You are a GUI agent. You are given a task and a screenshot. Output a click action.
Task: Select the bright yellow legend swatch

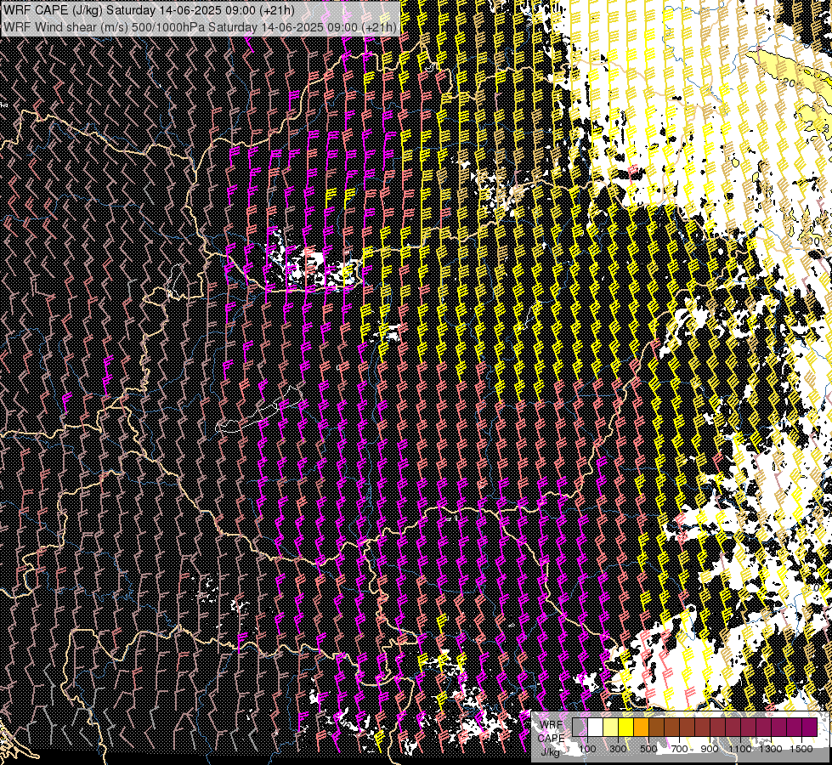click(x=626, y=727)
